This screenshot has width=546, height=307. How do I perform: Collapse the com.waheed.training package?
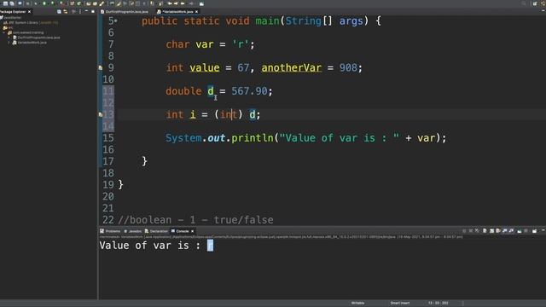click(x=4, y=32)
